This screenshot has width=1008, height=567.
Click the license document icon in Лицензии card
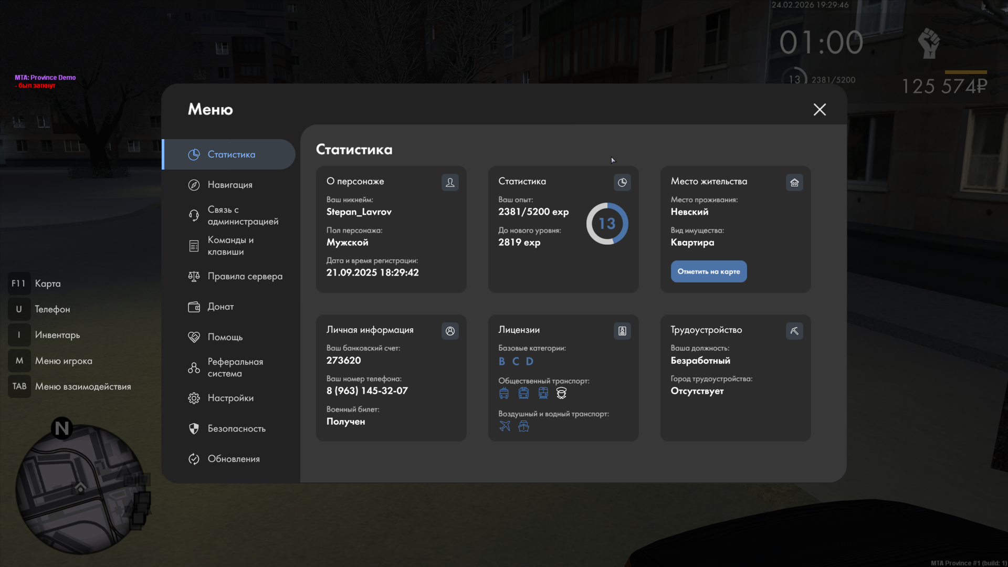point(622,331)
